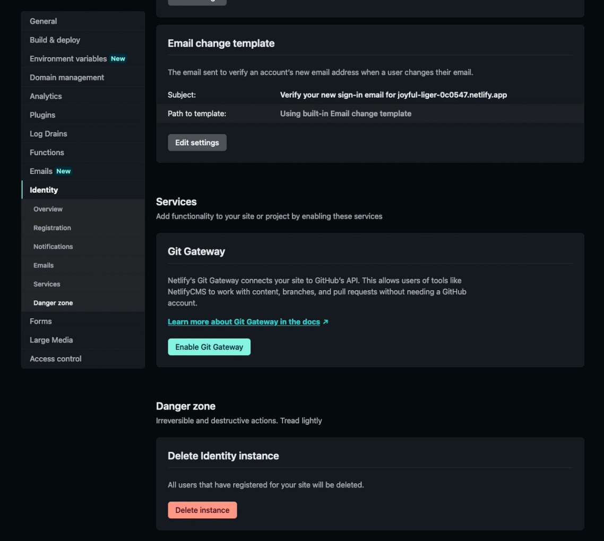Image resolution: width=604 pixels, height=541 pixels.
Task: Click the New badge beside Emails
Action: point(64,171)
